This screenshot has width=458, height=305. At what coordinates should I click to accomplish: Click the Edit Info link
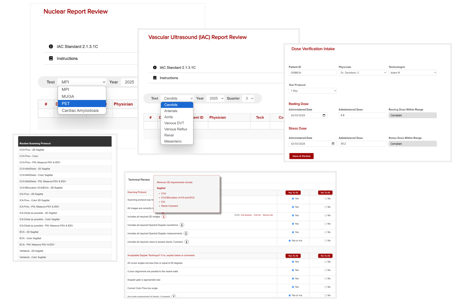tap(257, 215)
